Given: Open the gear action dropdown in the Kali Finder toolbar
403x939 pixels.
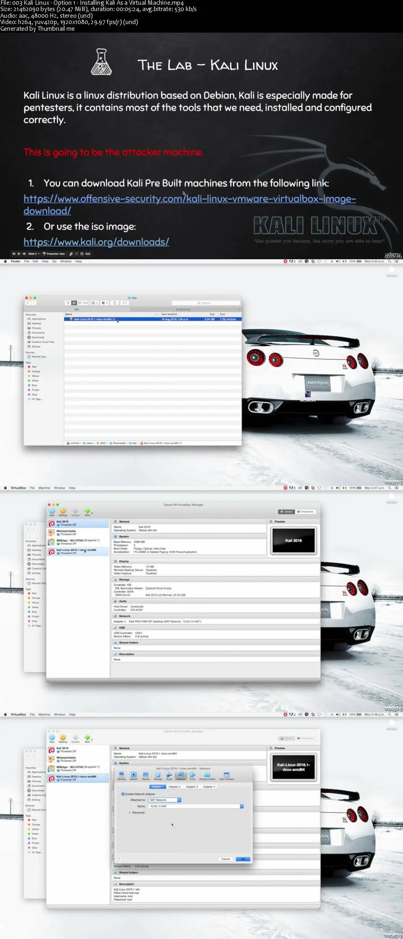Looking at the screenshot, I should pyautogui.click(x=105, y=303).
